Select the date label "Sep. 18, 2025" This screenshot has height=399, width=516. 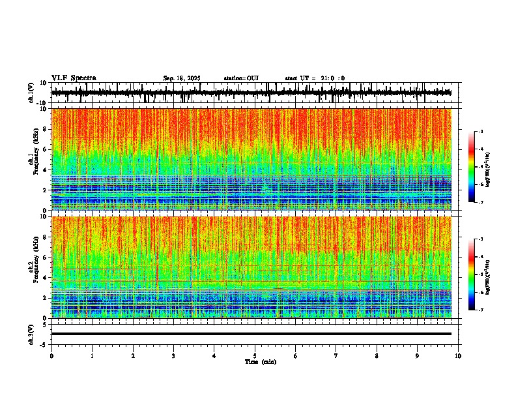click(182, 78)
